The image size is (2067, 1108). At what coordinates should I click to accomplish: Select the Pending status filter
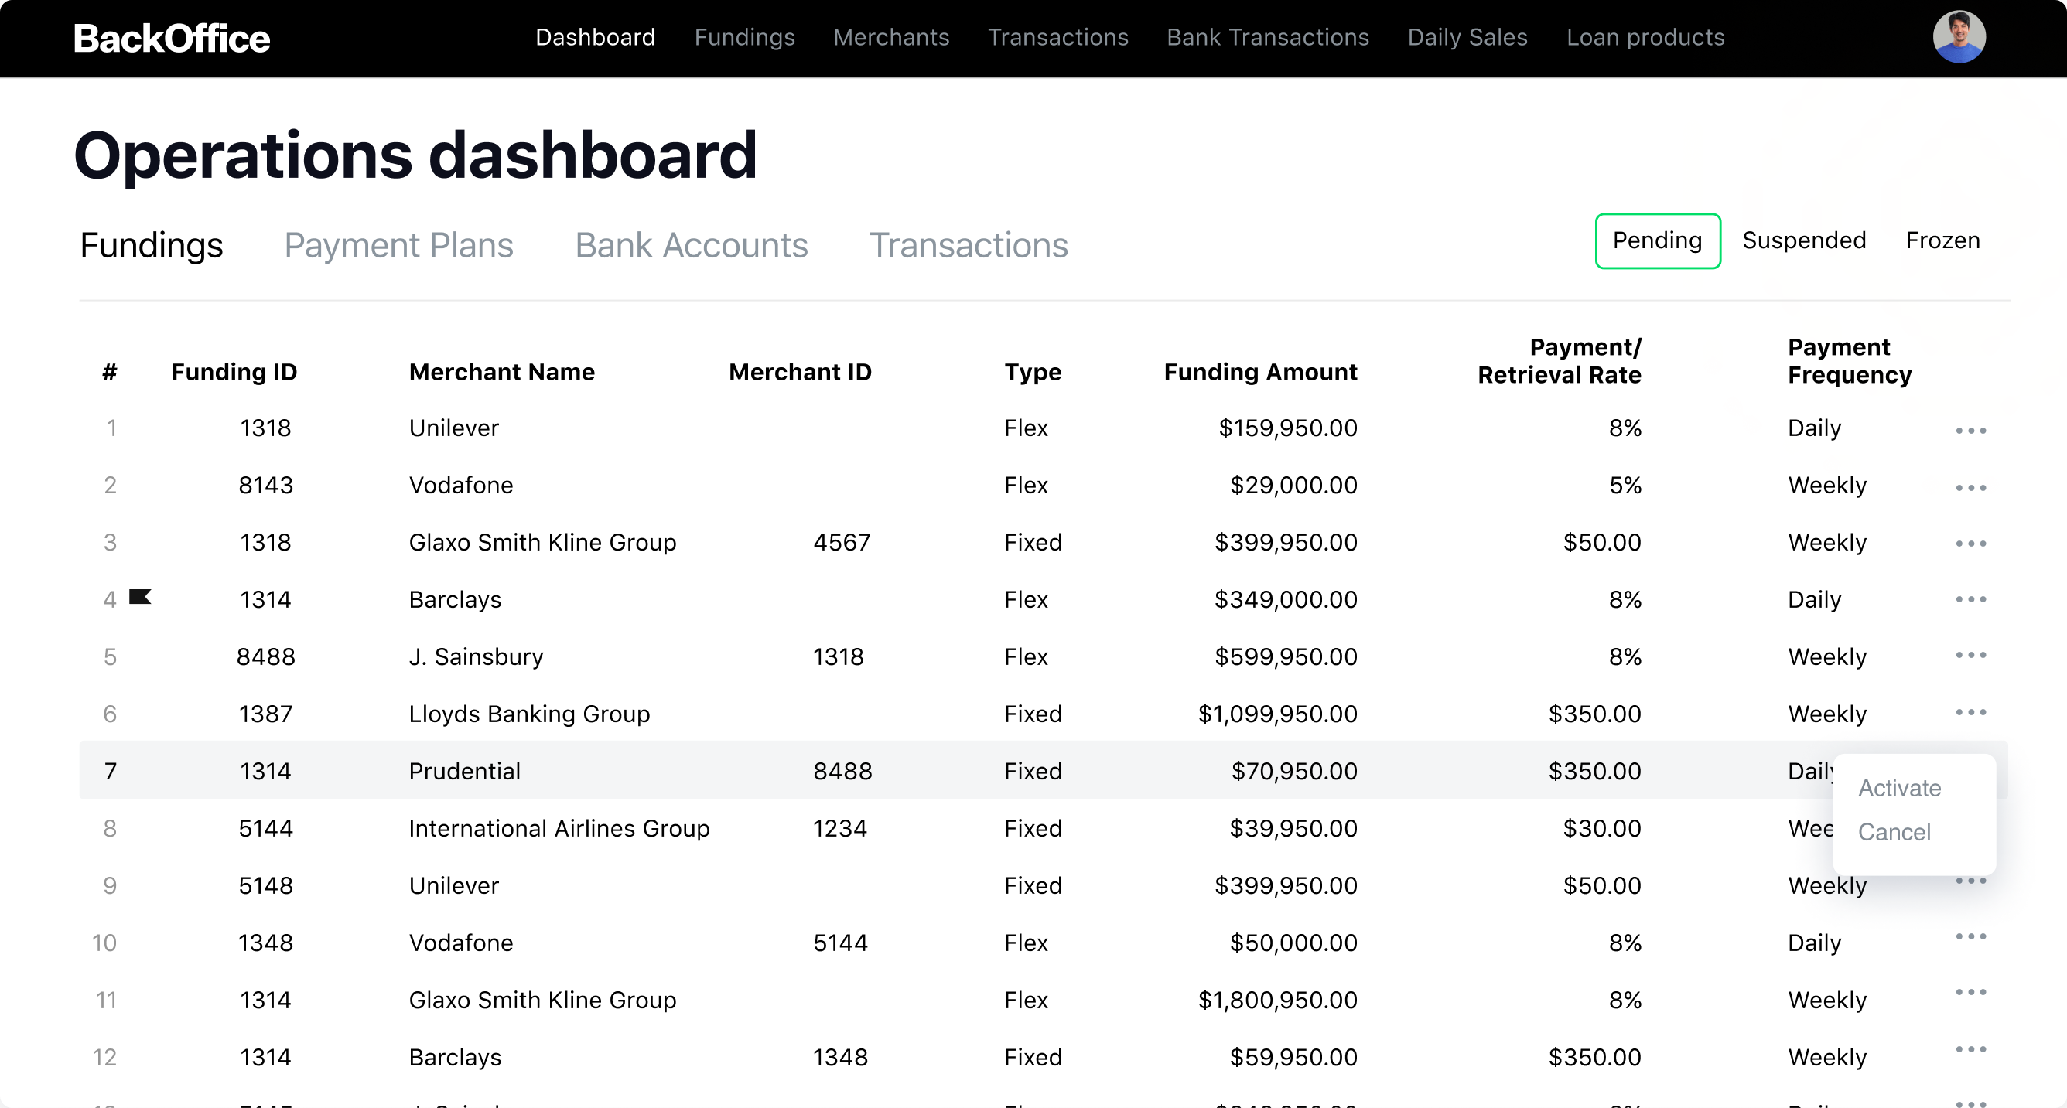(x=1658, y=240)
